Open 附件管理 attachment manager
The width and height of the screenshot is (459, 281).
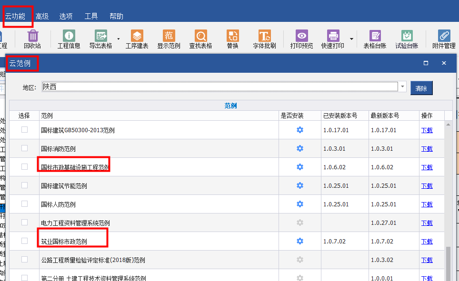coord(444,36)
